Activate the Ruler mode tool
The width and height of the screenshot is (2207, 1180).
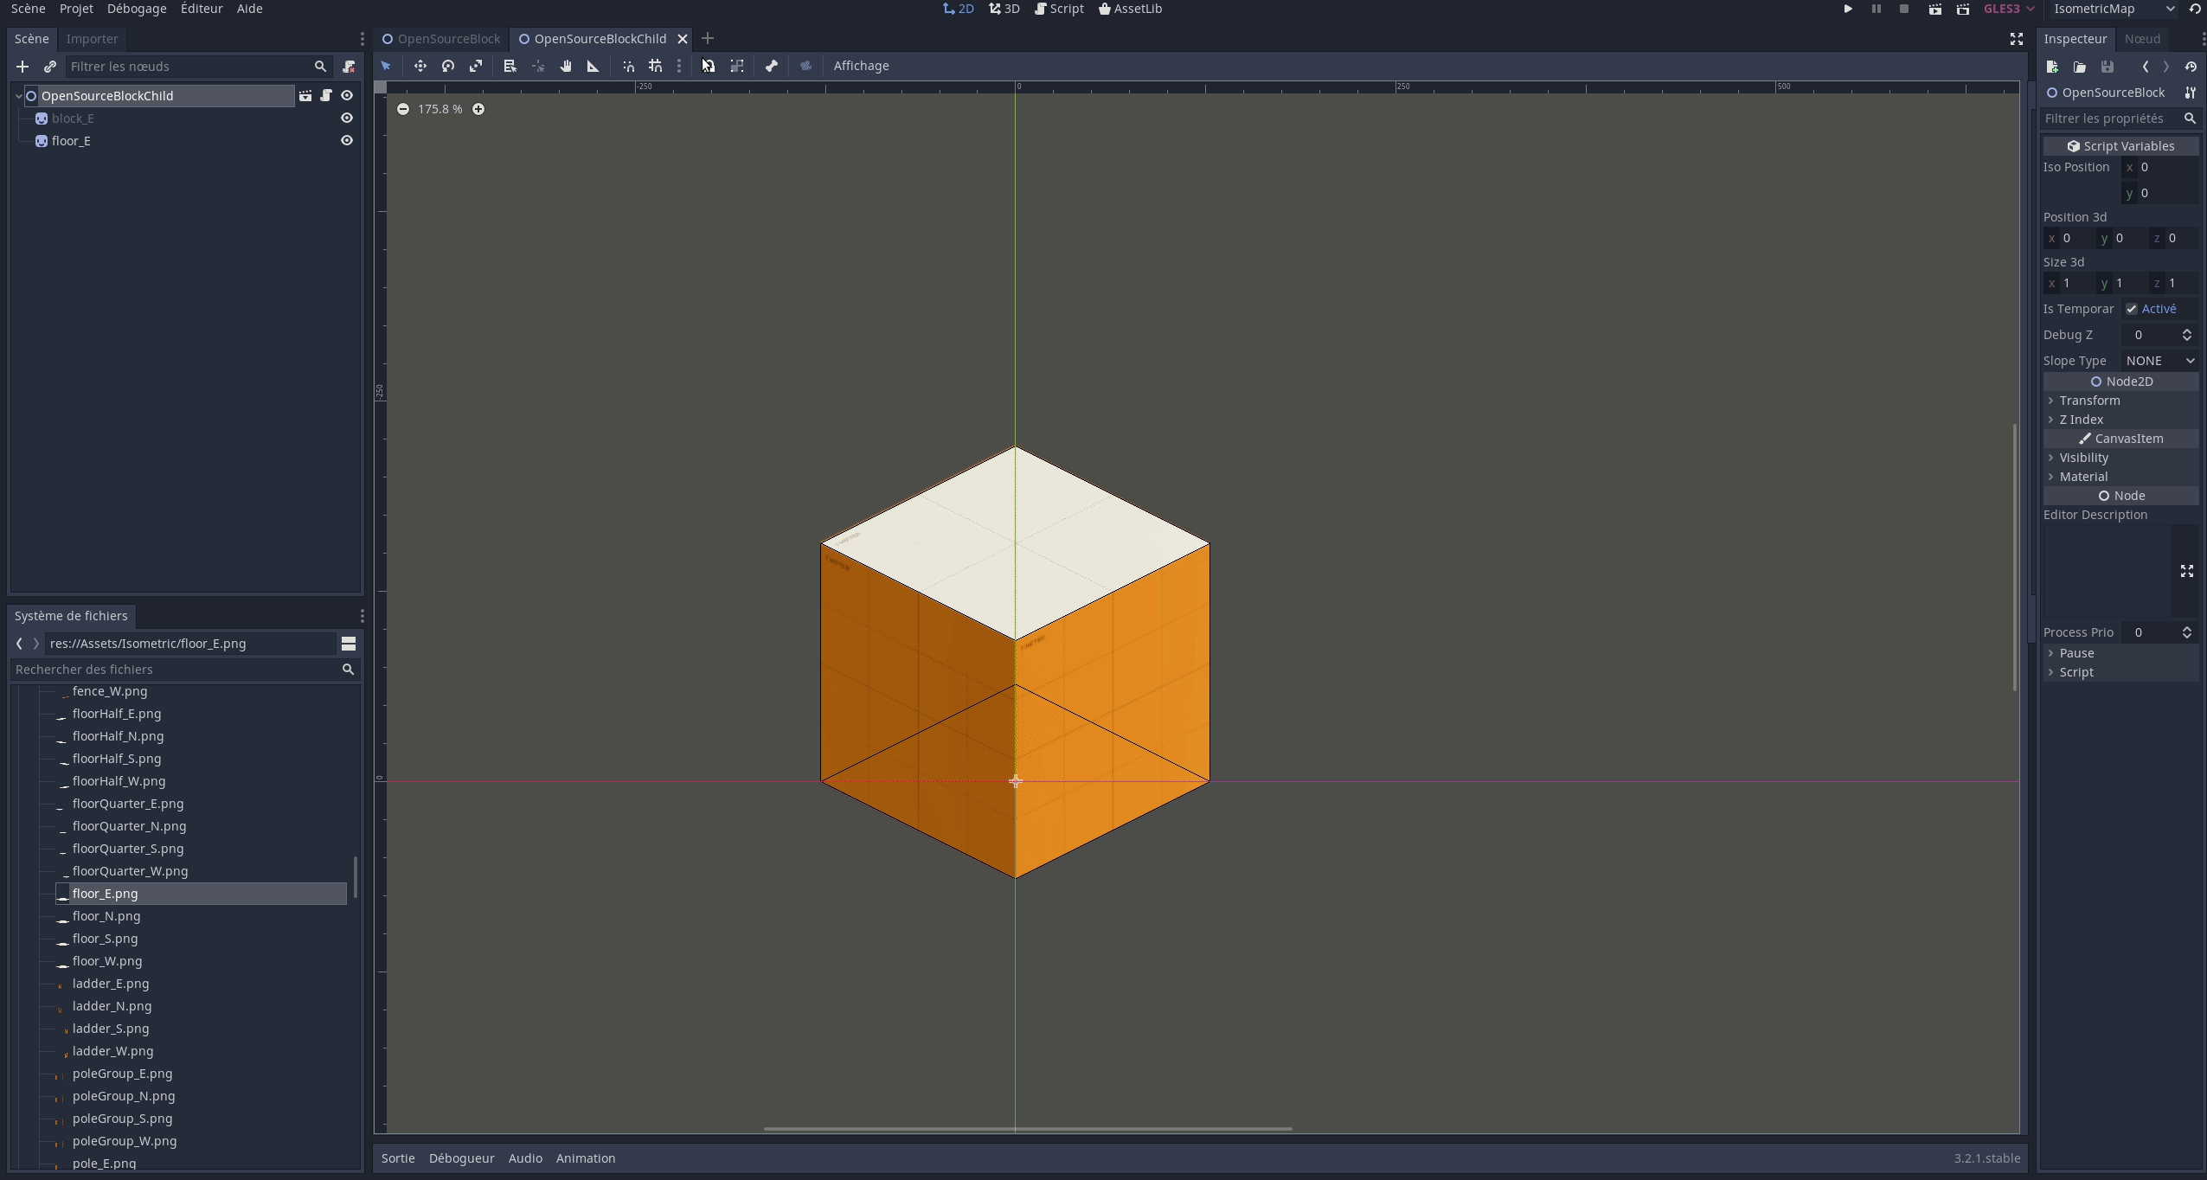[x=593, y=66]
